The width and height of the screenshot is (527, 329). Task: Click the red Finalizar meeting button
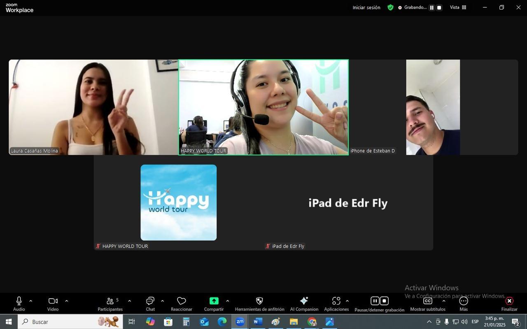[x=509, y=304]
